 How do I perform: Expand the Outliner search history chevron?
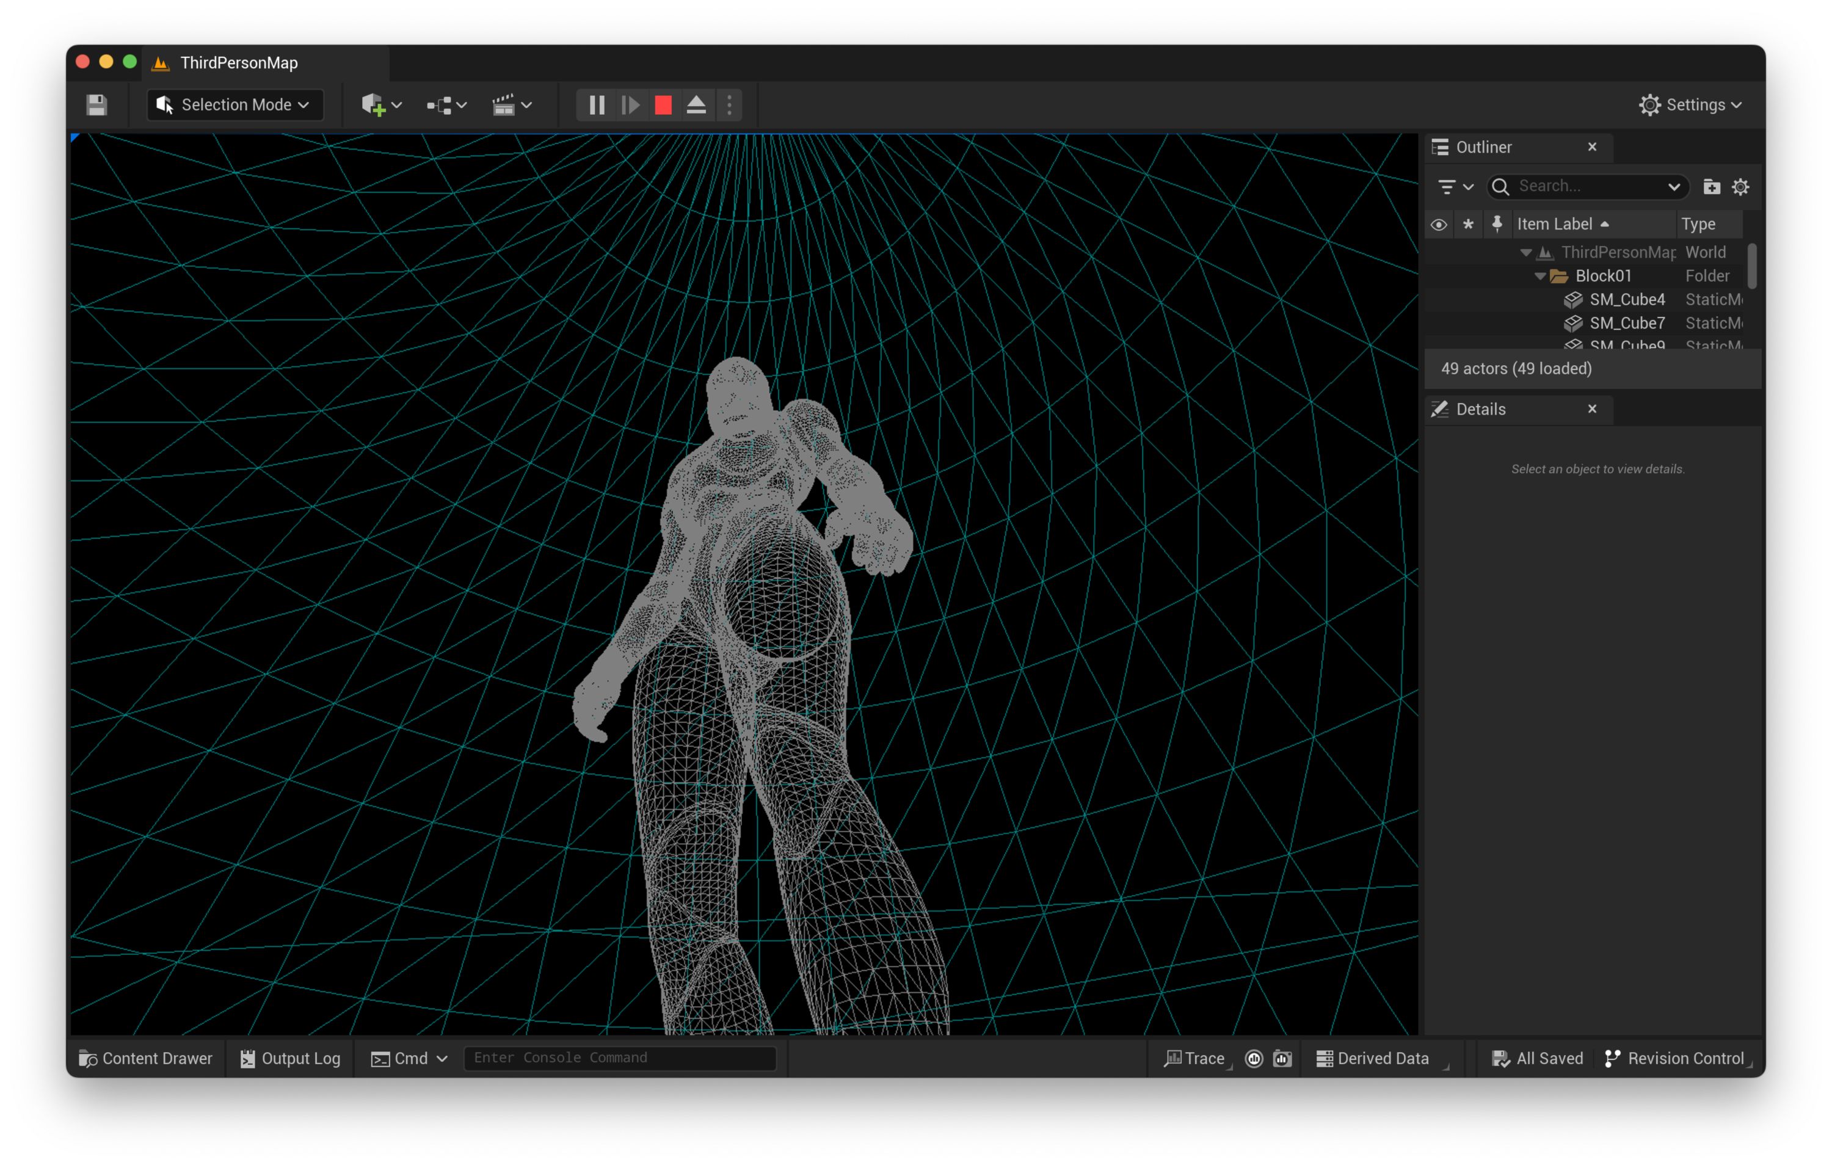pos(1674,186)
